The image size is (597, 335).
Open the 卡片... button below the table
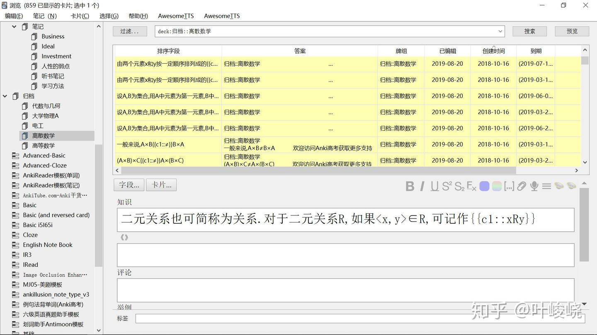pos(162,185)
